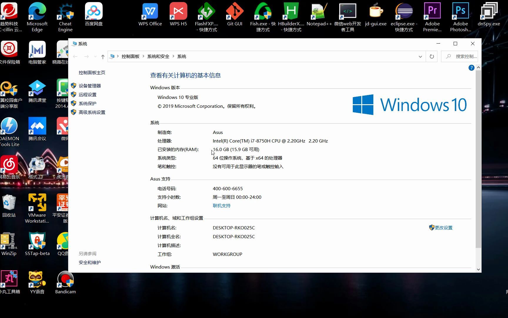Open 文件保险箱 desktop icon

click(9, 52)
